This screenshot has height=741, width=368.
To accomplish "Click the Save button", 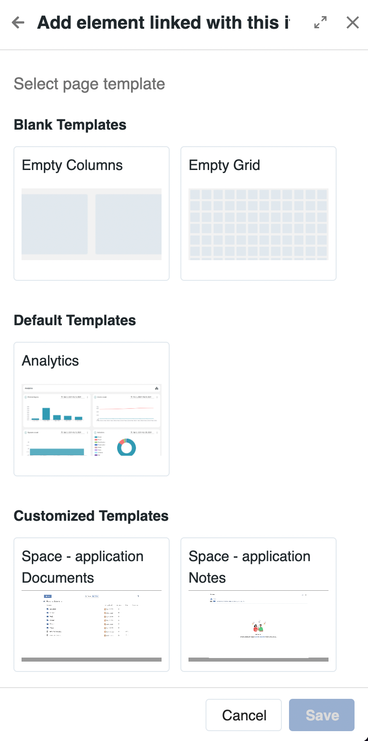I will coord(322,715).
